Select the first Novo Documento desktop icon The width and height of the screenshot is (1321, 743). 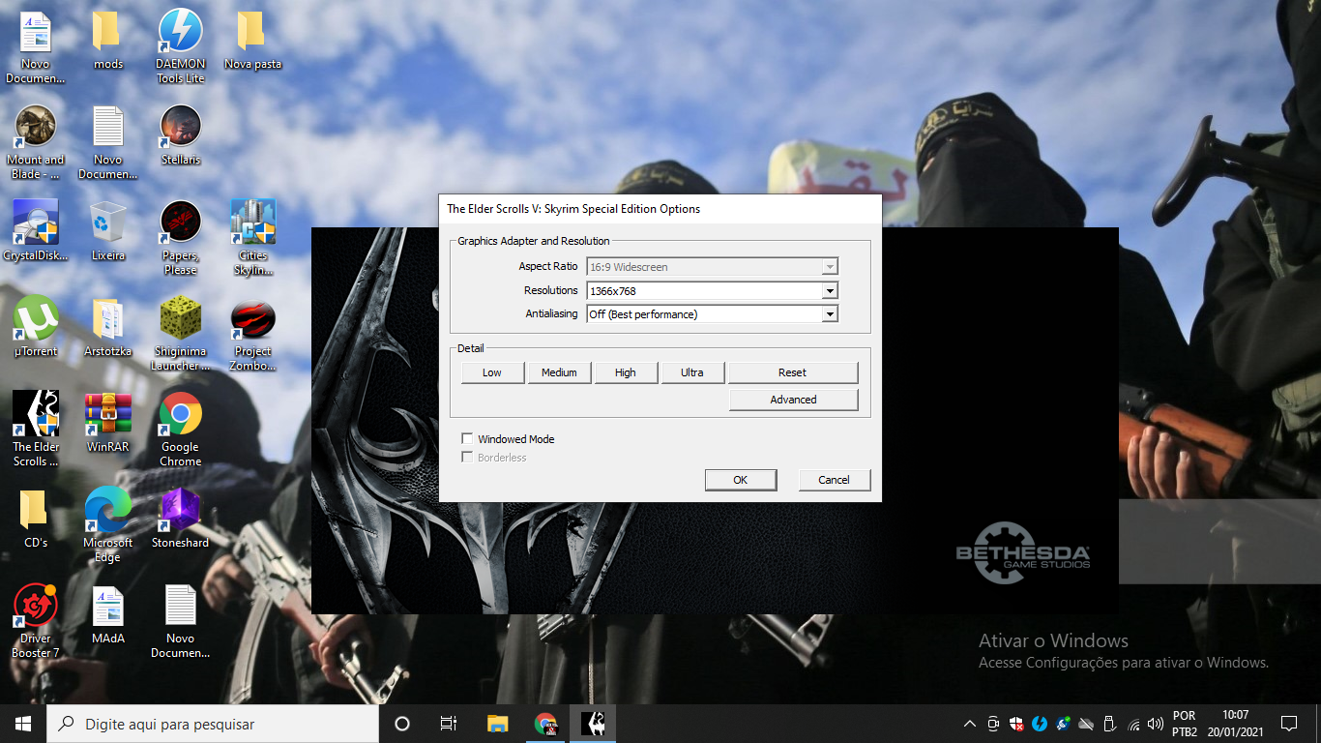coord(36,46)
